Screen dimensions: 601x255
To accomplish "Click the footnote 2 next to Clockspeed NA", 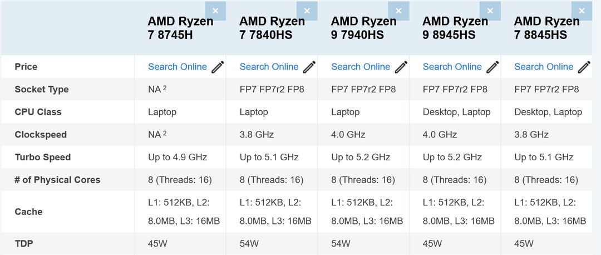I will 165,133.
